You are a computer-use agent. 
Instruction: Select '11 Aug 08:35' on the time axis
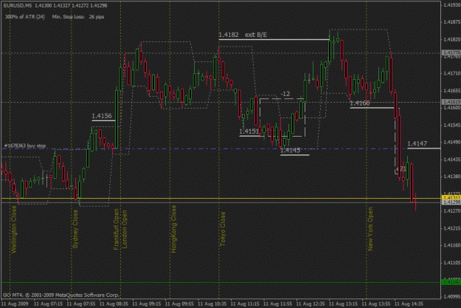114,304
